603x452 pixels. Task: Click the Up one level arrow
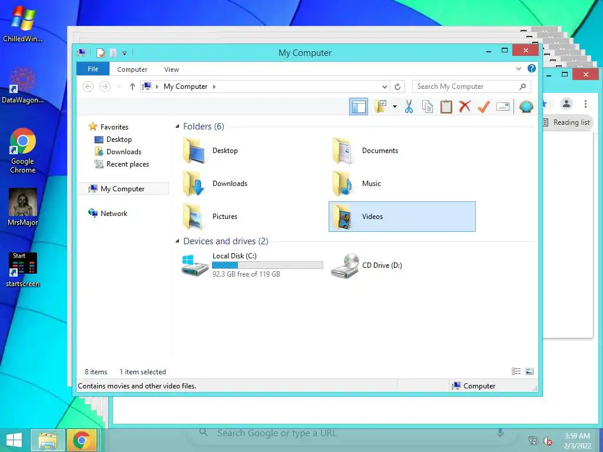pyautogui.click(x=132, y=87)
